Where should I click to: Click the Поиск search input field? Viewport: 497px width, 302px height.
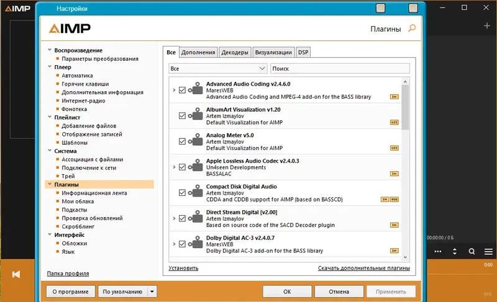(x=340, y=68)
